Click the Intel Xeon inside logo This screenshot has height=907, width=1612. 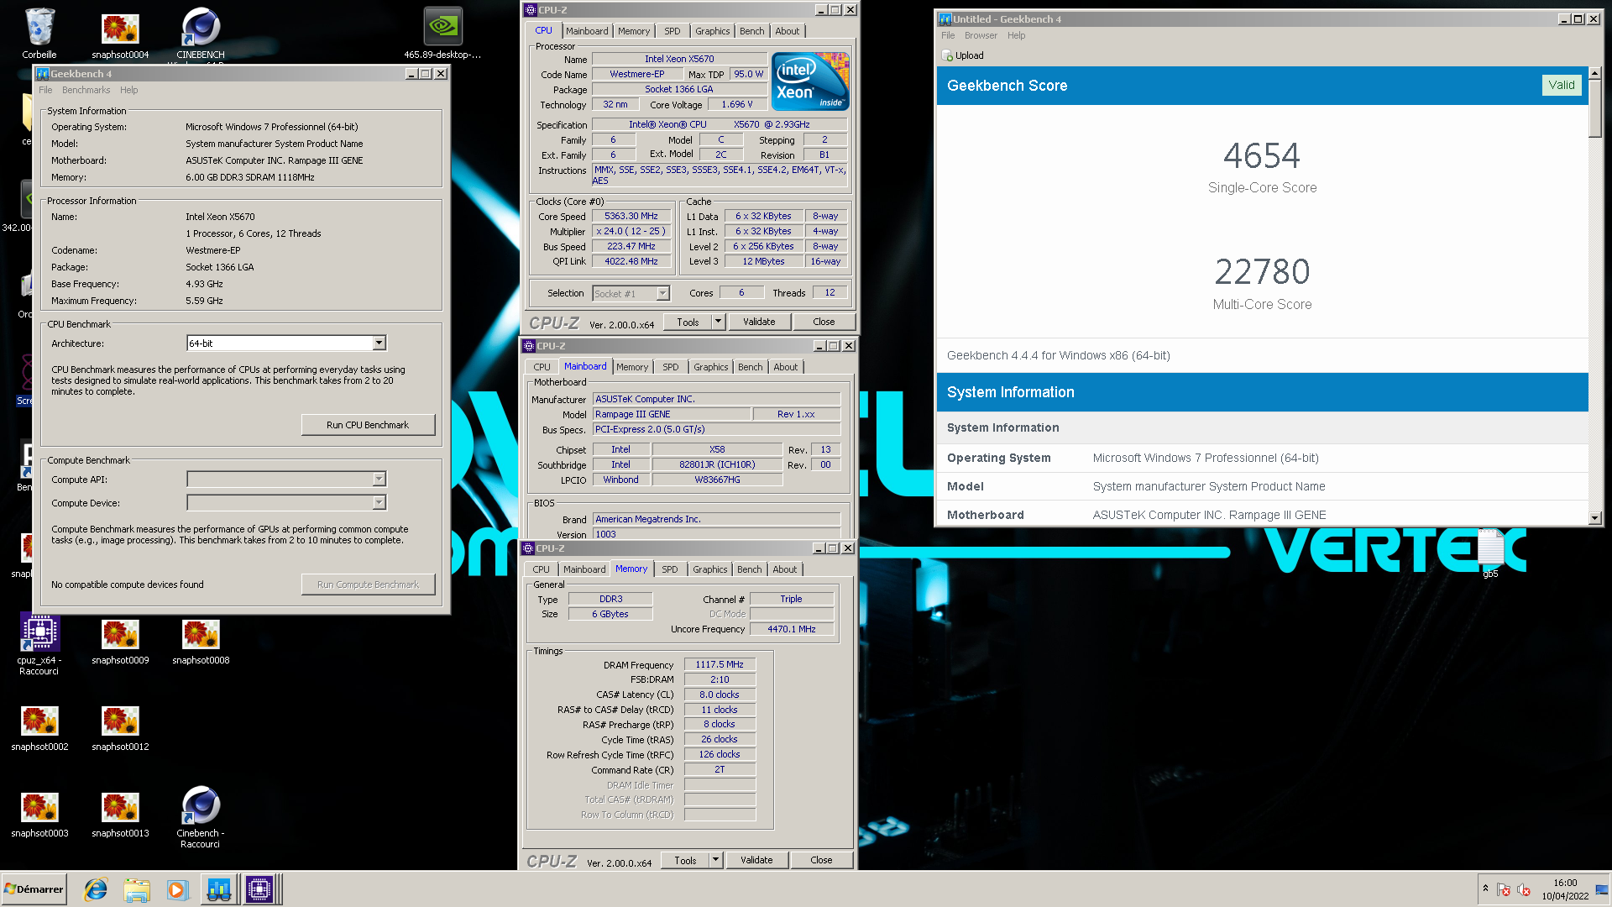[x=810, y=81]
